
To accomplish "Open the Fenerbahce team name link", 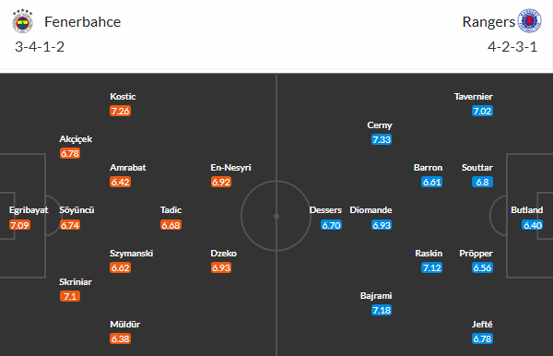I will (83, 22).
